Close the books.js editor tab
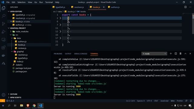 point(104,7)
